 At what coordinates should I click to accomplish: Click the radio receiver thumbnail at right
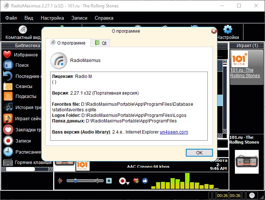pyautogui.click(x=247, y=162)
